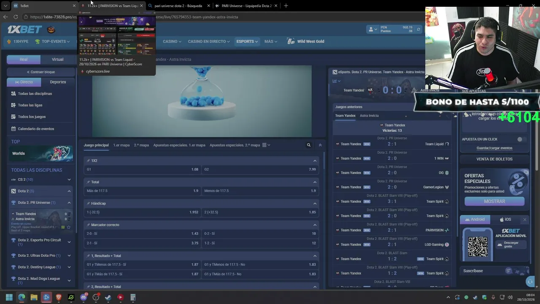This screenshot has width=540, height=304.
Task: Open Discord from the taskbar
Action: click(x=83, y=297)
